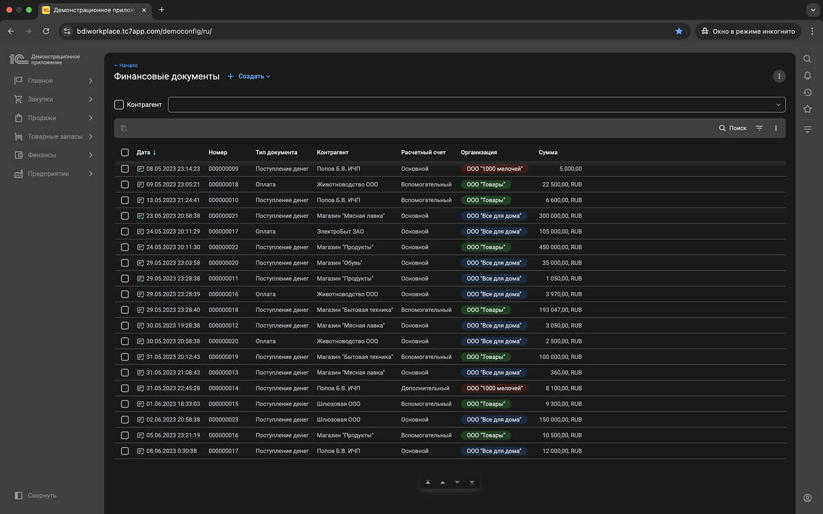Viewport: 823px width, 514px height.
Task: Click ООО "1000 мелочей" tag in row 000000009
Action: pyautogui.click(x=494, y=169)
